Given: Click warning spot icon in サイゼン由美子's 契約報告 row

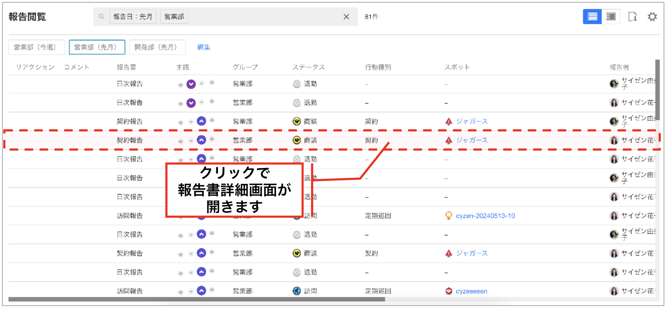Looking at the screenshot, I should coord(449,121).
